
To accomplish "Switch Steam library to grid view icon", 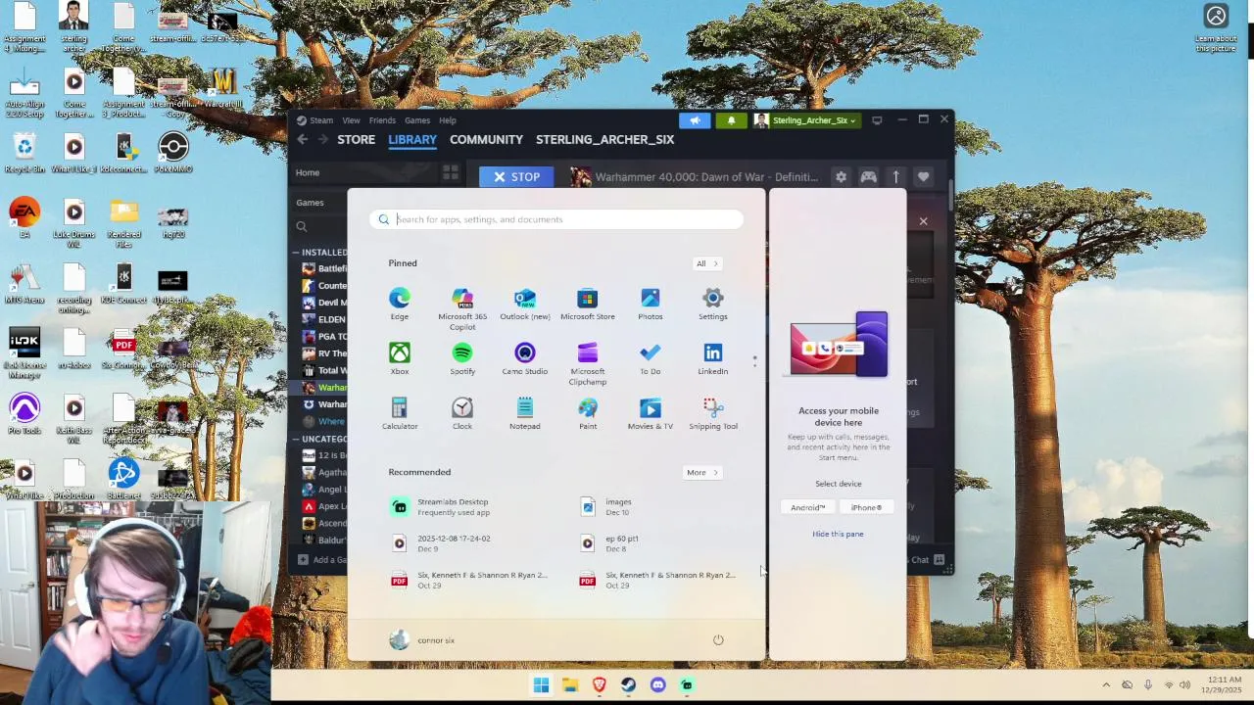I will 451,173.
